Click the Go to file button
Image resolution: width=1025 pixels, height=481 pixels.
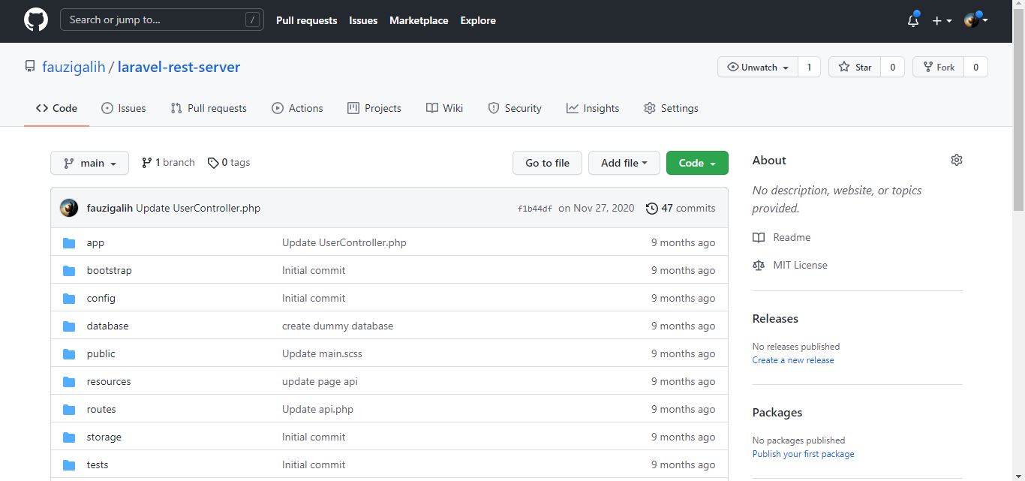coord(547,163)
